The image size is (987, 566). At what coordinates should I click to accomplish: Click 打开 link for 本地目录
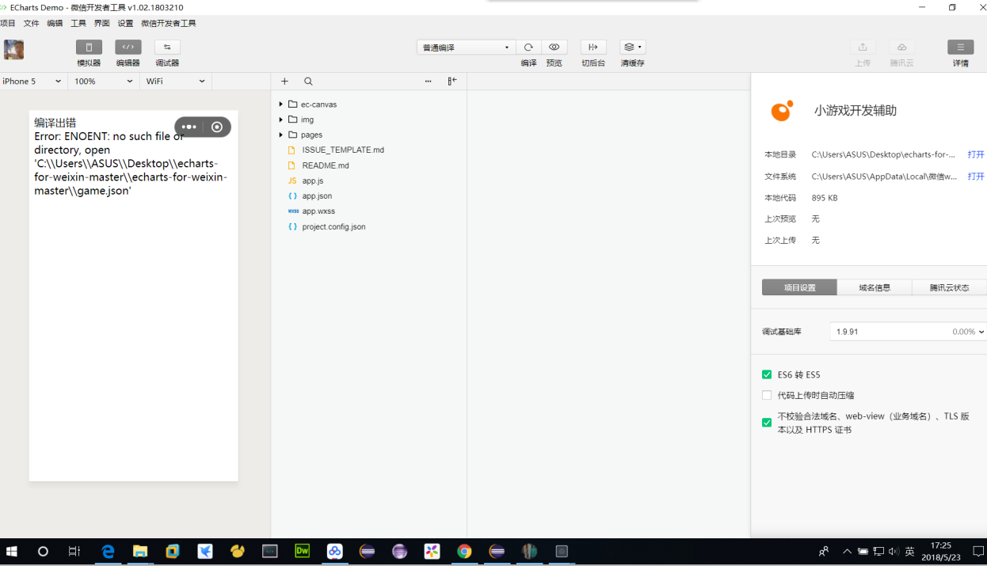click(x=976, y=155)
